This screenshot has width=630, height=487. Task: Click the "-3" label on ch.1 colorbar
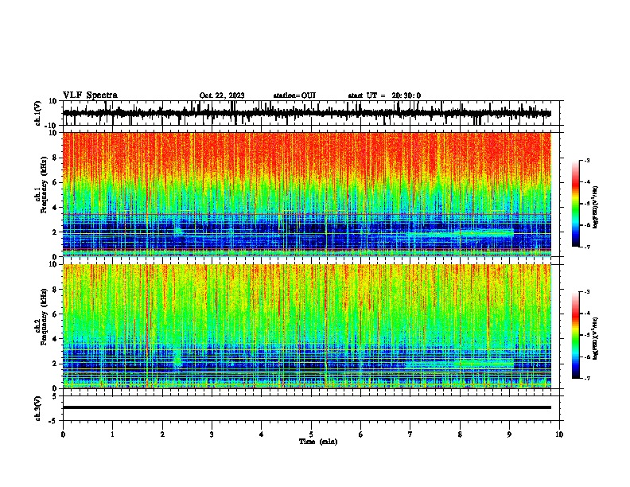586,160
